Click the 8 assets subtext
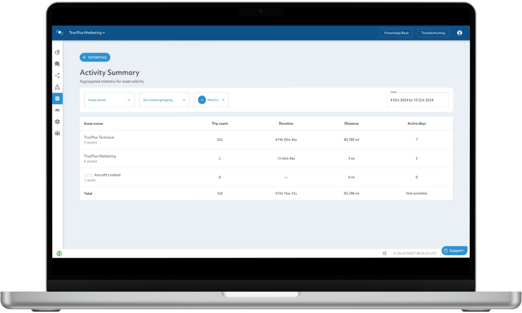 click(90, 161)
